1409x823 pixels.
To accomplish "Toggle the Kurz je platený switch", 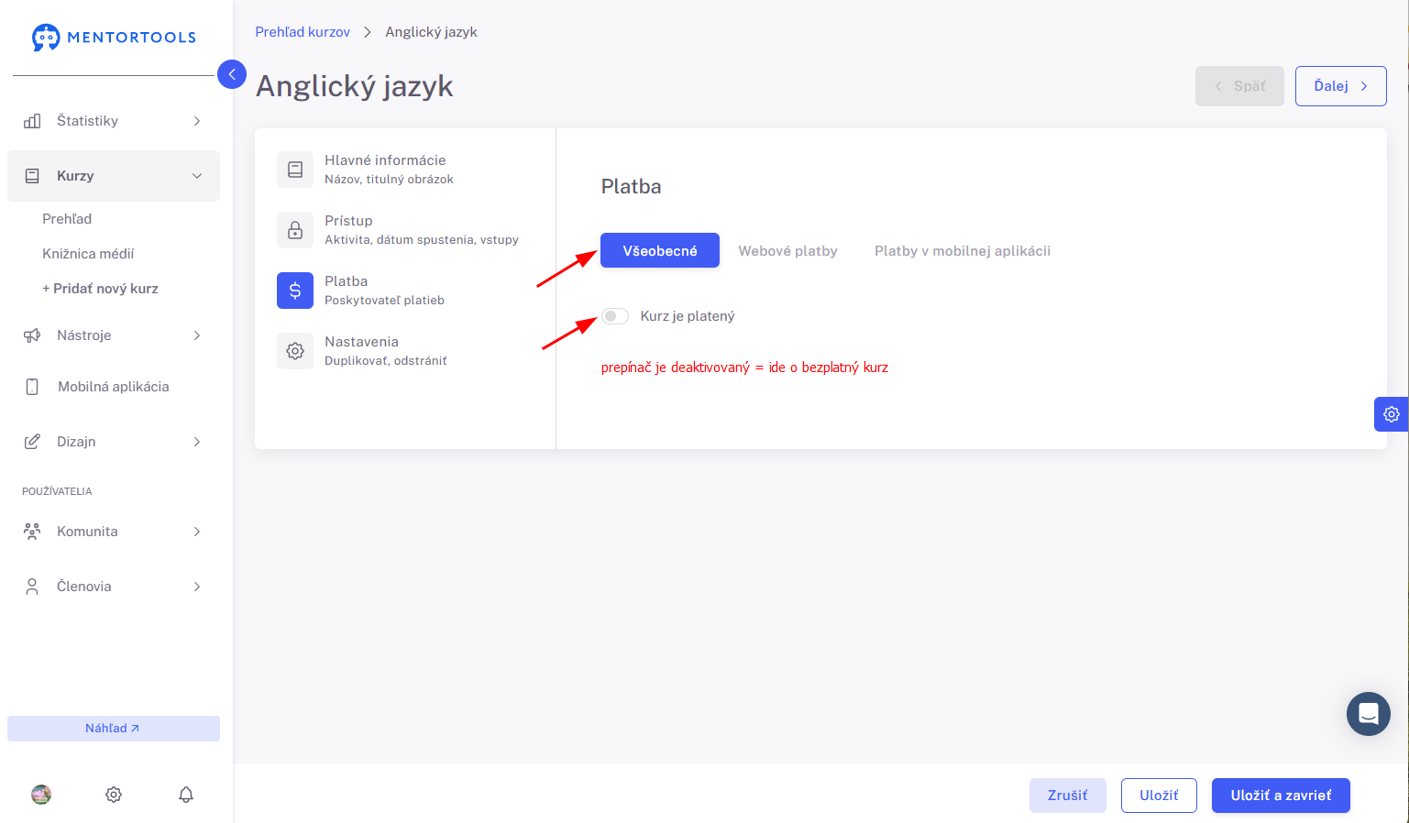I will click(615, 316).
